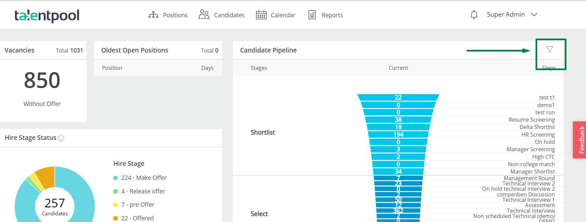Click the orange Offered legend dot
Screen dimensions: 586x222
(116, 218)
